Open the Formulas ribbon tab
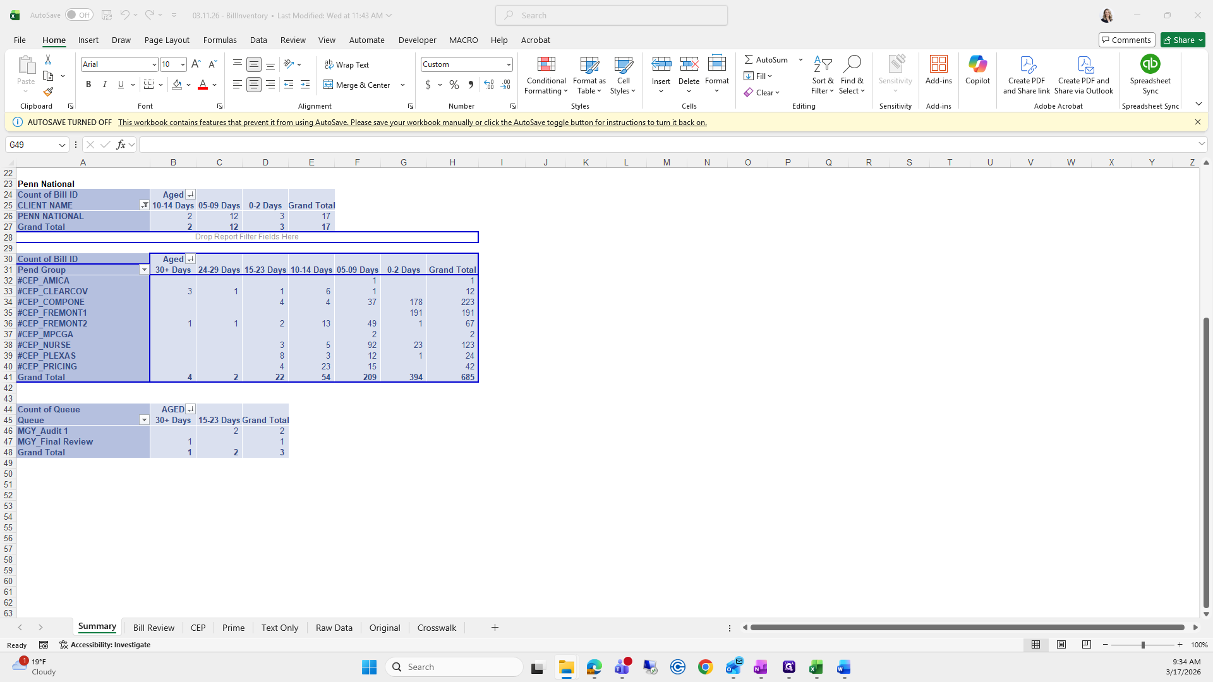 [x=220, y=40]
